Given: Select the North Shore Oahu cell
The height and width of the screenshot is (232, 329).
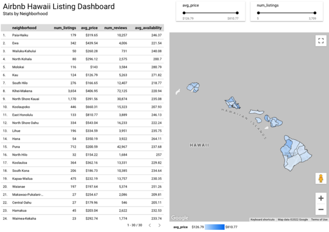Looking at the screenshot, I should [x=25, y=123].
